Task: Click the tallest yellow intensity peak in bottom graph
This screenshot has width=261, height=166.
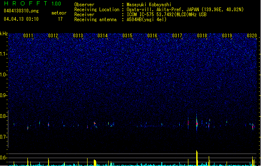Action: (x=197, y=158)
